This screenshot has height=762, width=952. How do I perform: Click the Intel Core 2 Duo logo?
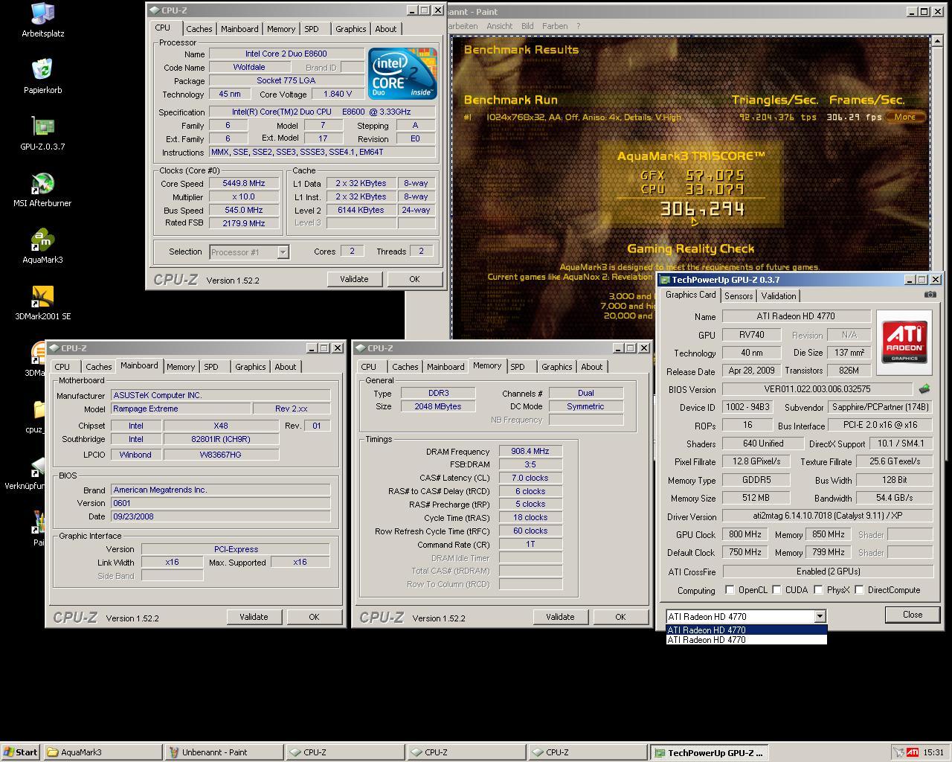click(402, 73)
